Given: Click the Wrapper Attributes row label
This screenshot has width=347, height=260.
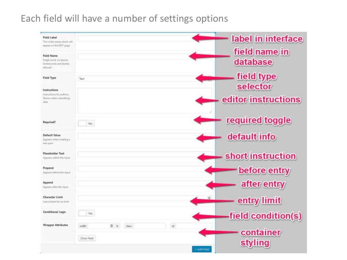Looking at the screenshot, I should coord(55,225).
